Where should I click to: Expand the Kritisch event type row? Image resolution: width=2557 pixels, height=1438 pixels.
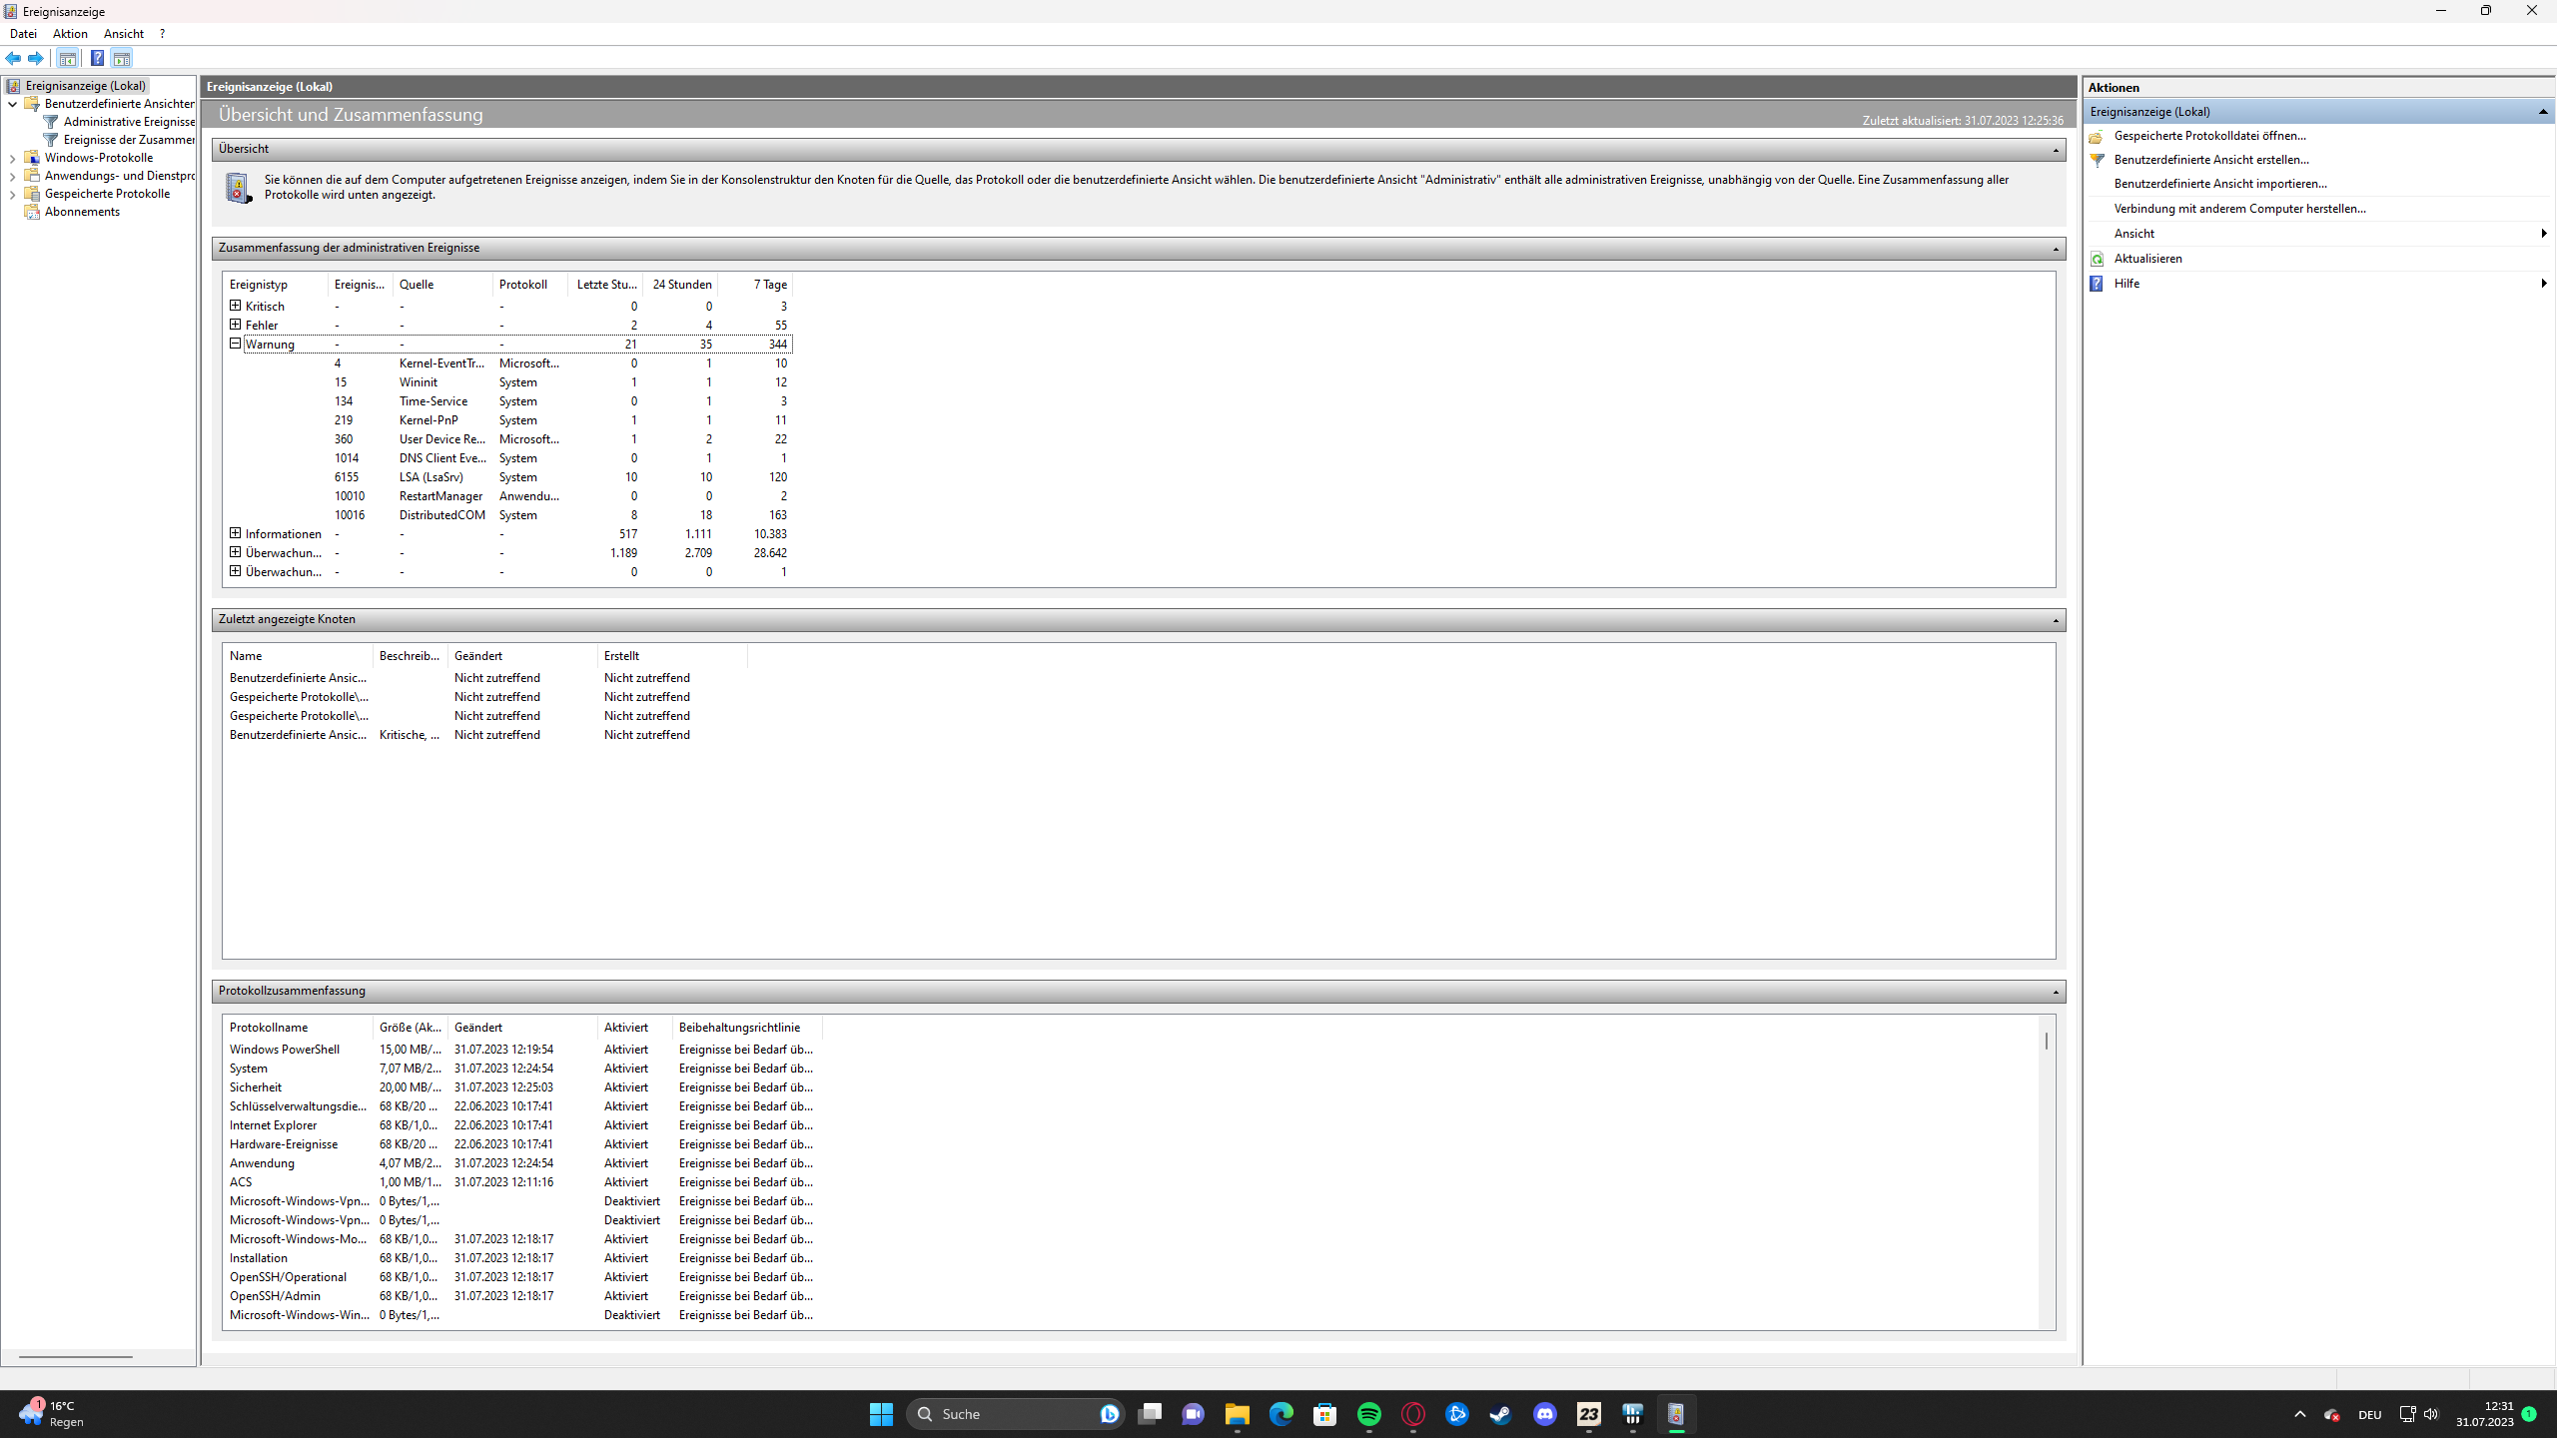[235, 306]
